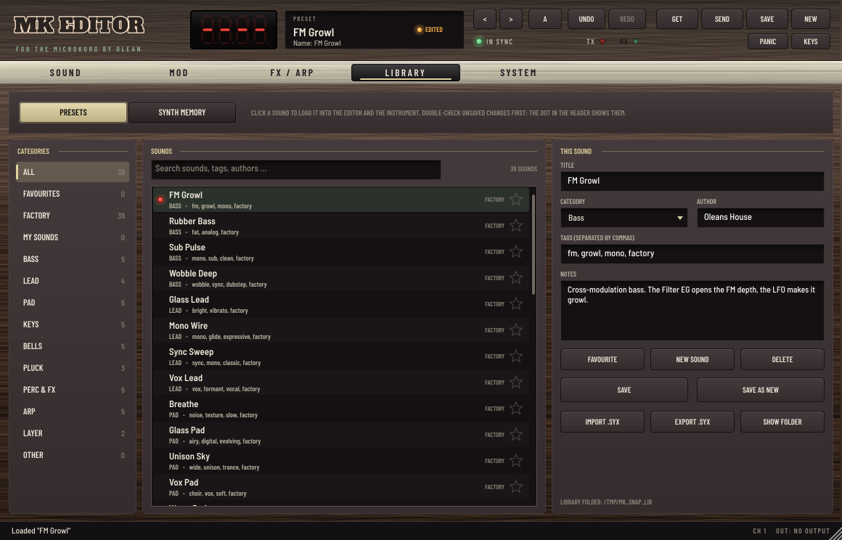Filter by the PAD category
Image resolution: width=842 pixels, height=540 pixels.
click(73, 302)
